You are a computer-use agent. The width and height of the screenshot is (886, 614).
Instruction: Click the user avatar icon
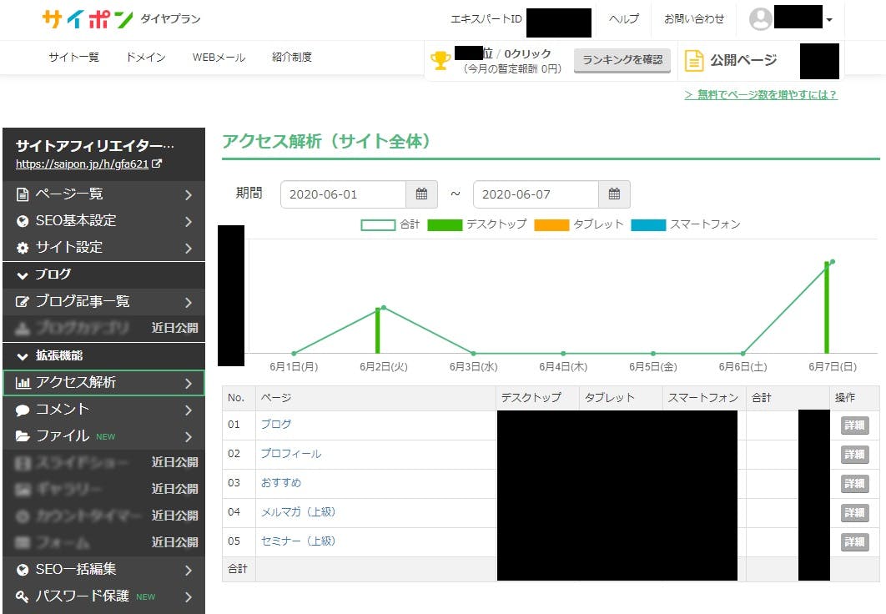pos(760,19)
